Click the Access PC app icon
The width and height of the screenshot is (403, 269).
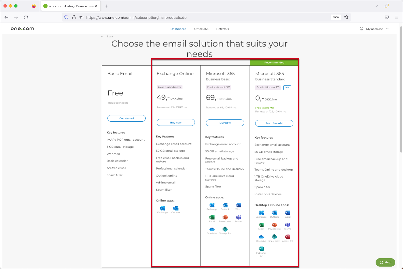[287, 237]
